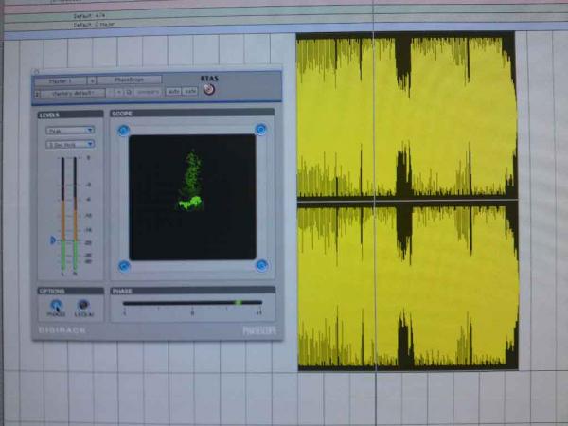Click the upper yellow audio waveform region
The image size is (568, 426).
[407, 115]
